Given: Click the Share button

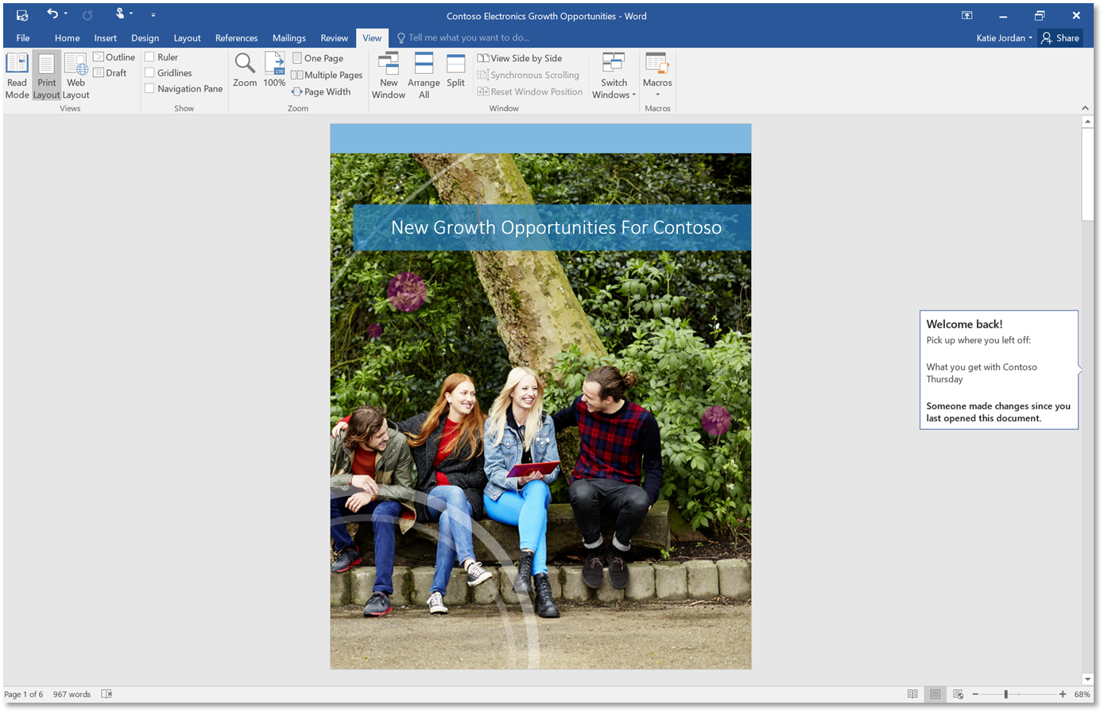Looking at the screenshot, I should point(1060,38).
